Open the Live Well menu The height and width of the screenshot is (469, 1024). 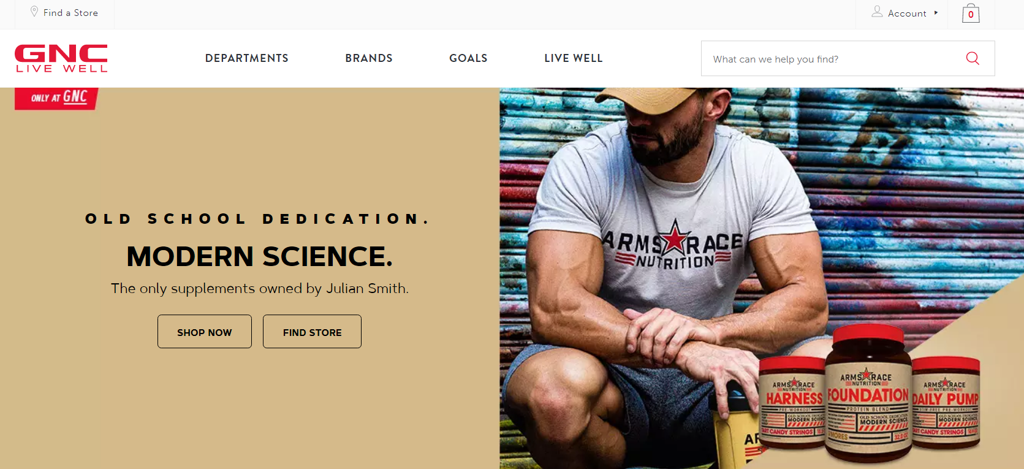(x=574, y=58)
